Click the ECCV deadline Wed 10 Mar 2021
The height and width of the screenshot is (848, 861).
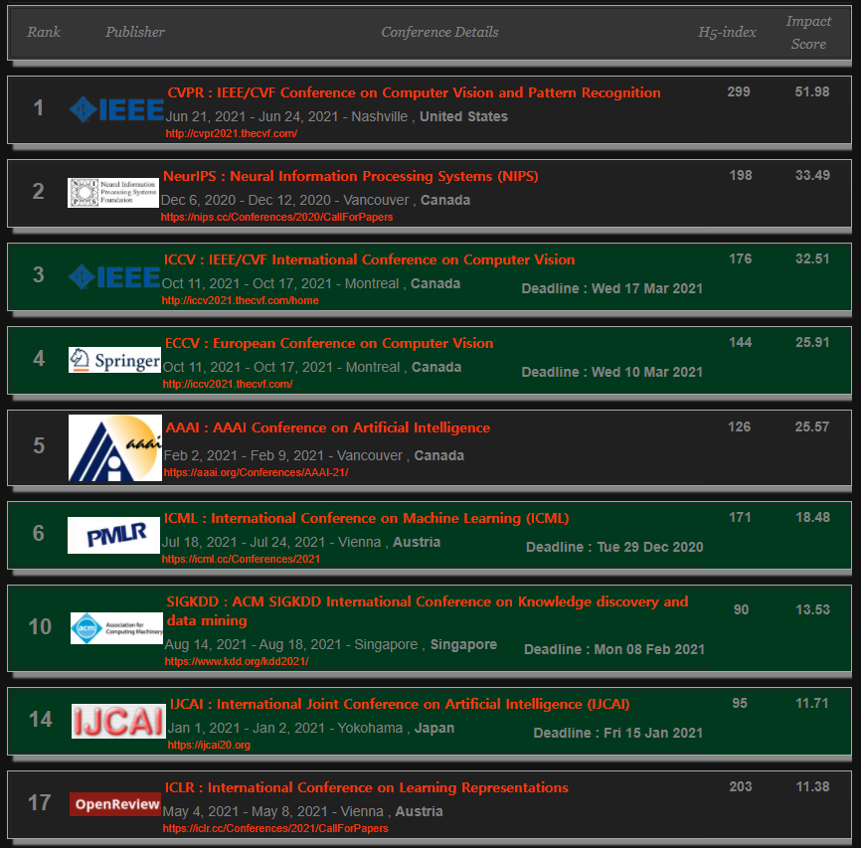[612, 372]
